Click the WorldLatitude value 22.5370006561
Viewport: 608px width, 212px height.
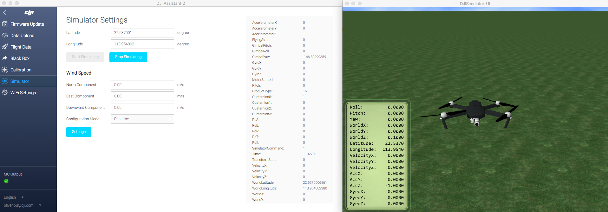pos(315,183)
